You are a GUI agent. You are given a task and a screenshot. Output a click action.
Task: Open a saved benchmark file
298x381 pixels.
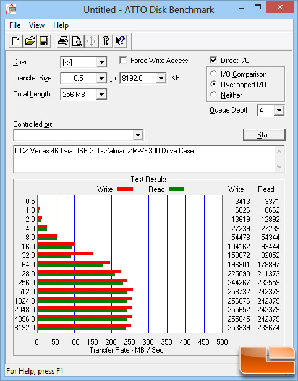pyautogui.click(x=30, y=41)
